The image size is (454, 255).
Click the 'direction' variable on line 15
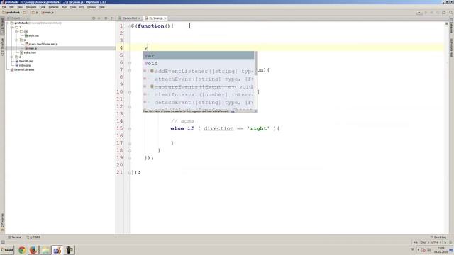(218, 128)
